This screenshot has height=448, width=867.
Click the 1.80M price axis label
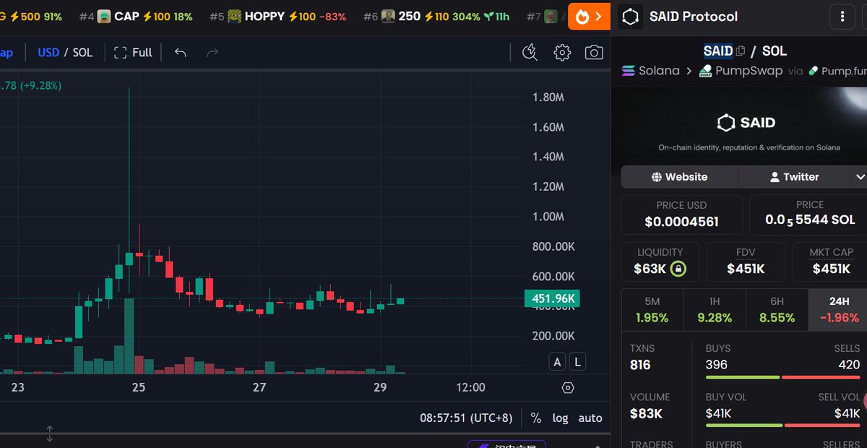click(548, 98)
